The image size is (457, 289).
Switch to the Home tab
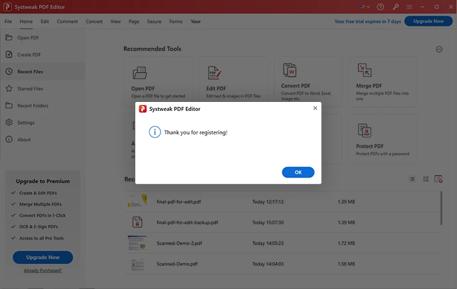click(x=26, y=21)
